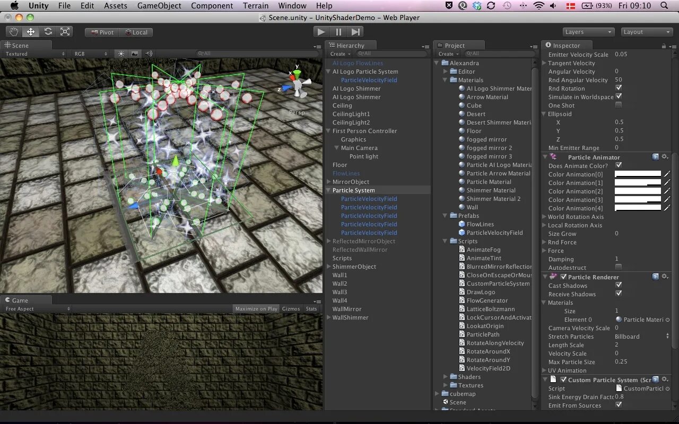Toggle scene audio speaker icon
Image resolution: width=679 pixels, height=424 pixels.
149,54
